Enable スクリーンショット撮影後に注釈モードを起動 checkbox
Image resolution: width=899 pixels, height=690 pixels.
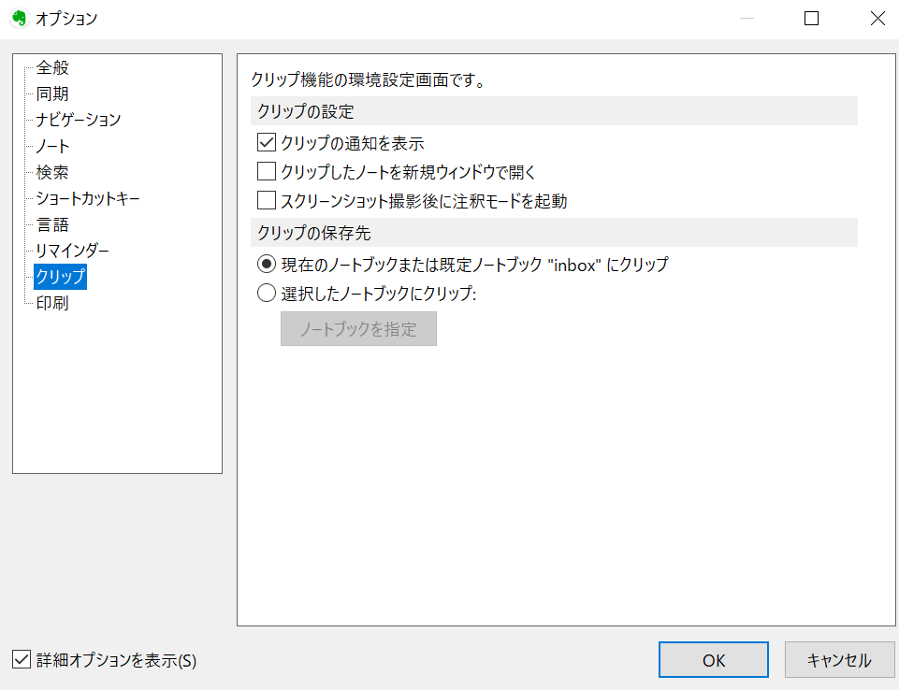tap(267, 201)
